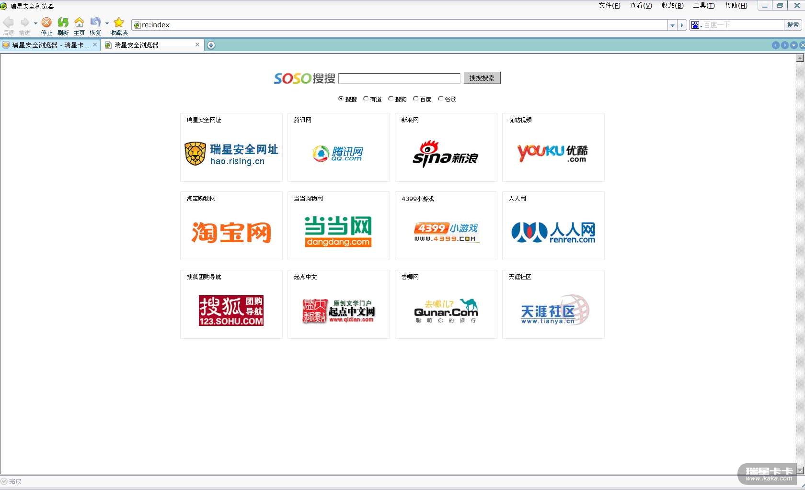The image size is (805, 490).
Task: Click the 搜搜搜索 button
Action: click(482, 78)
